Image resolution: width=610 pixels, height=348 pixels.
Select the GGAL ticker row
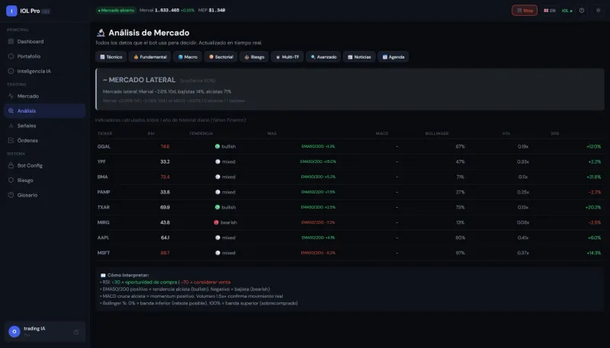[x=349, y=146]
